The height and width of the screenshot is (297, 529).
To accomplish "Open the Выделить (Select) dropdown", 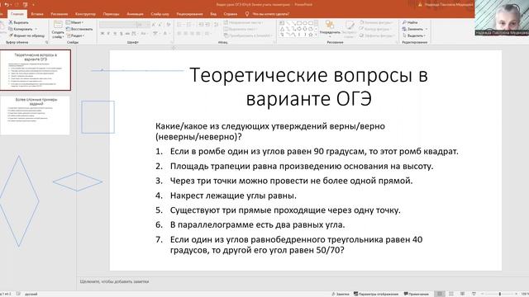I will (x=414, y=35).
